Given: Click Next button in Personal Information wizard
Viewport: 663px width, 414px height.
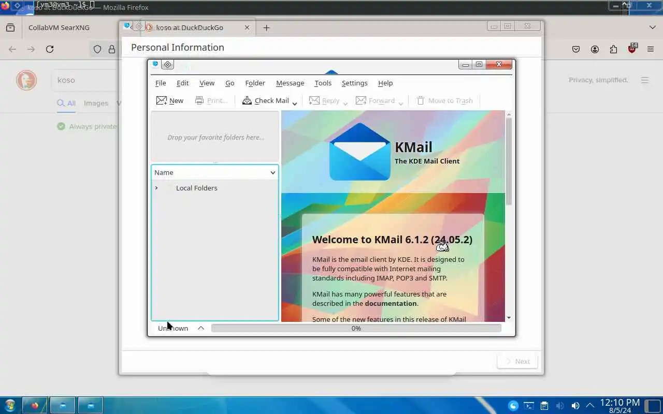Looking at the screenshot, I should tap(517, 361).
